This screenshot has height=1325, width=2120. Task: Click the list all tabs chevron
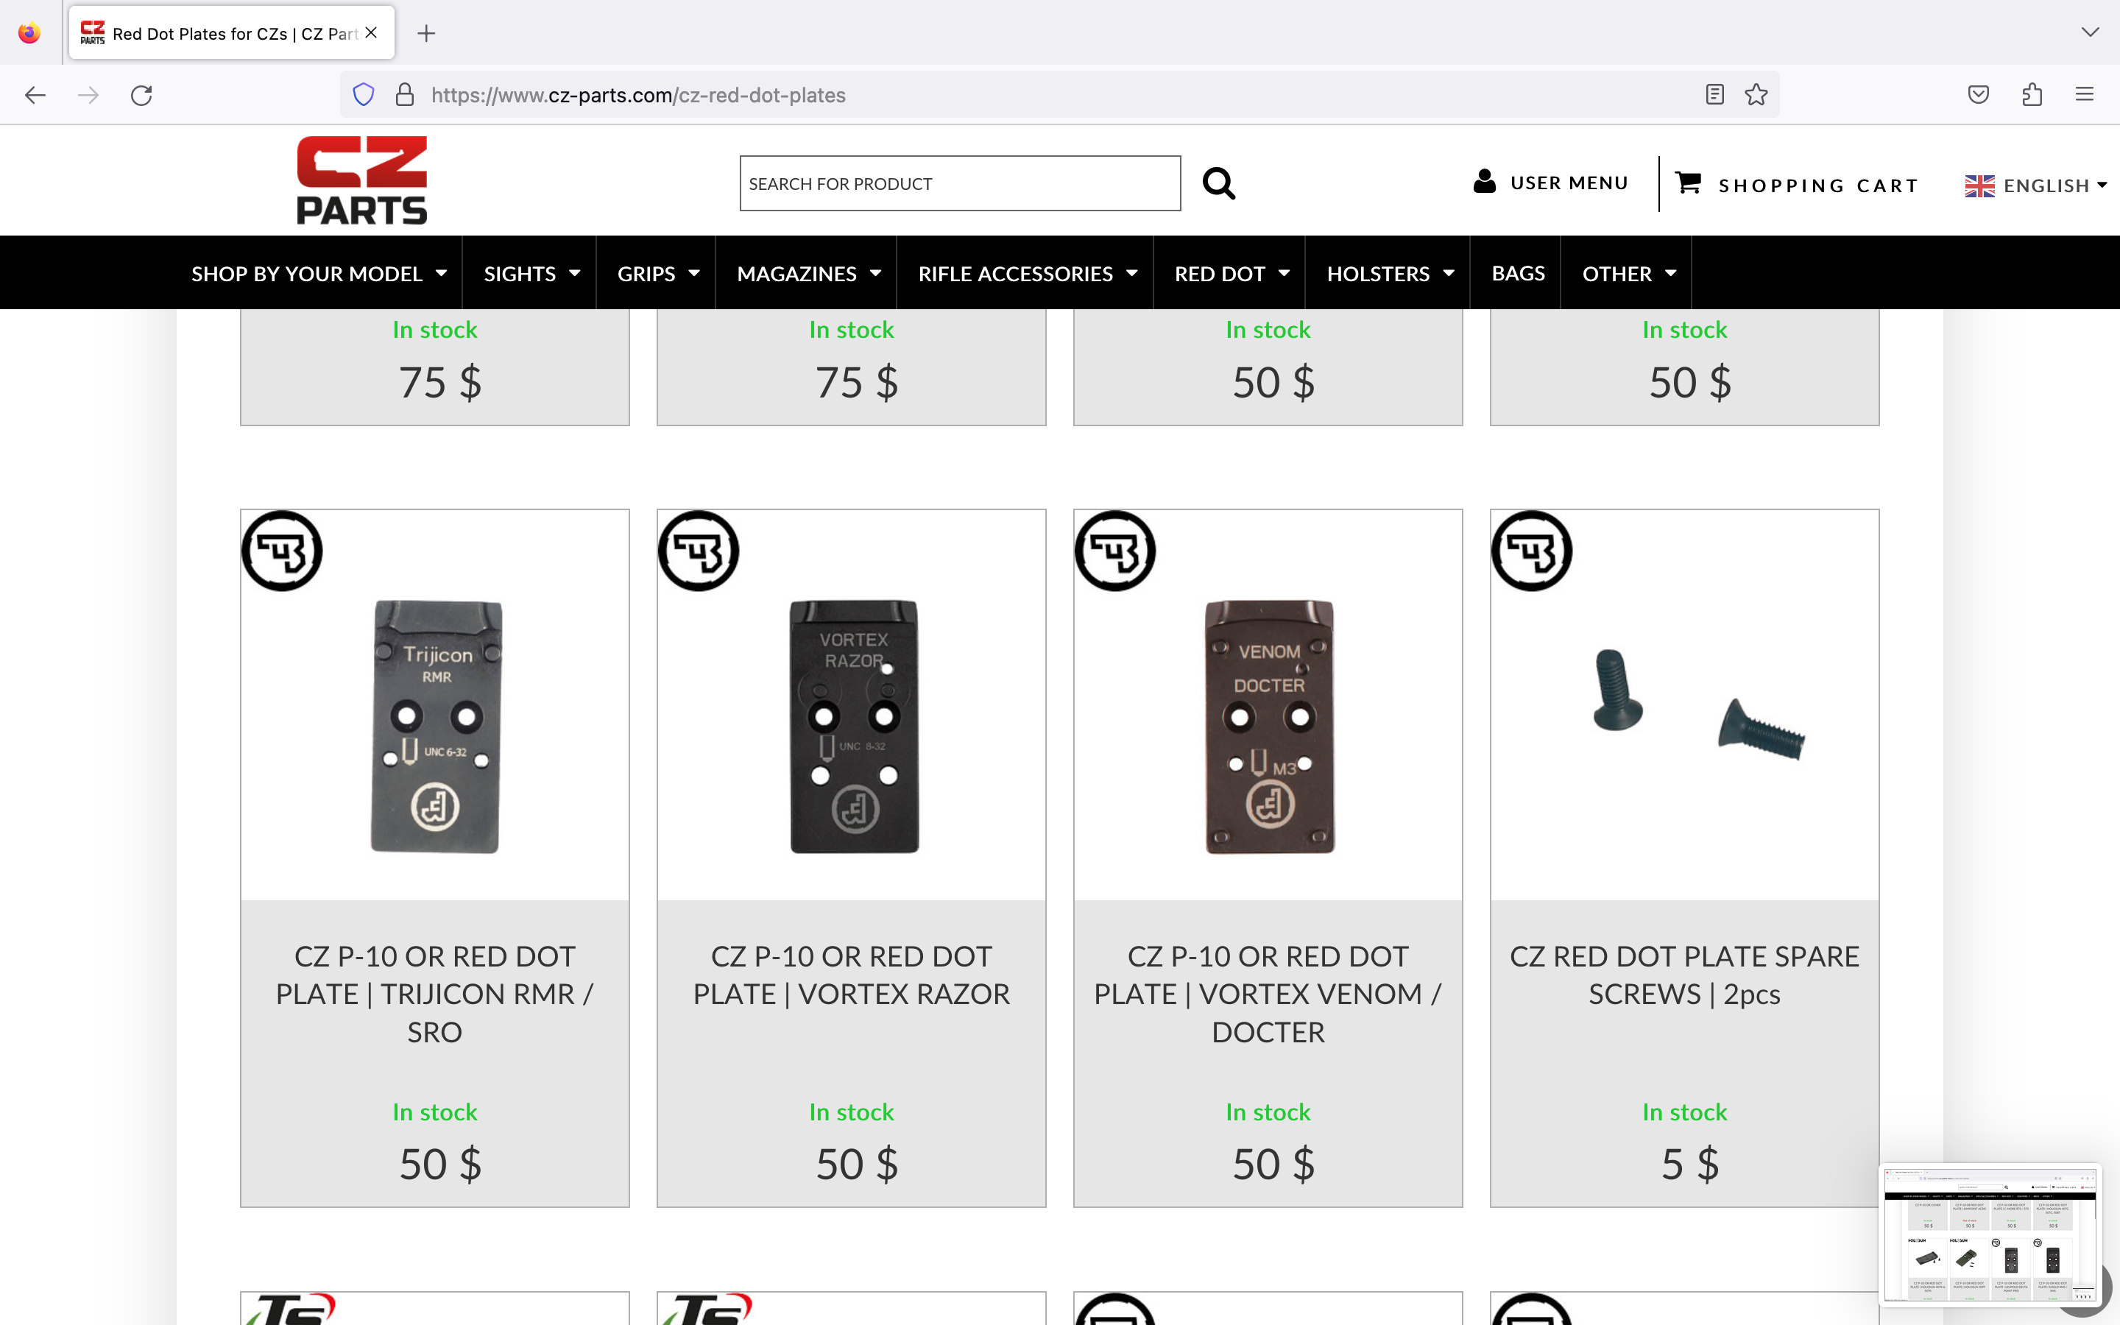pyautogui.click(x=2089, y=32)
